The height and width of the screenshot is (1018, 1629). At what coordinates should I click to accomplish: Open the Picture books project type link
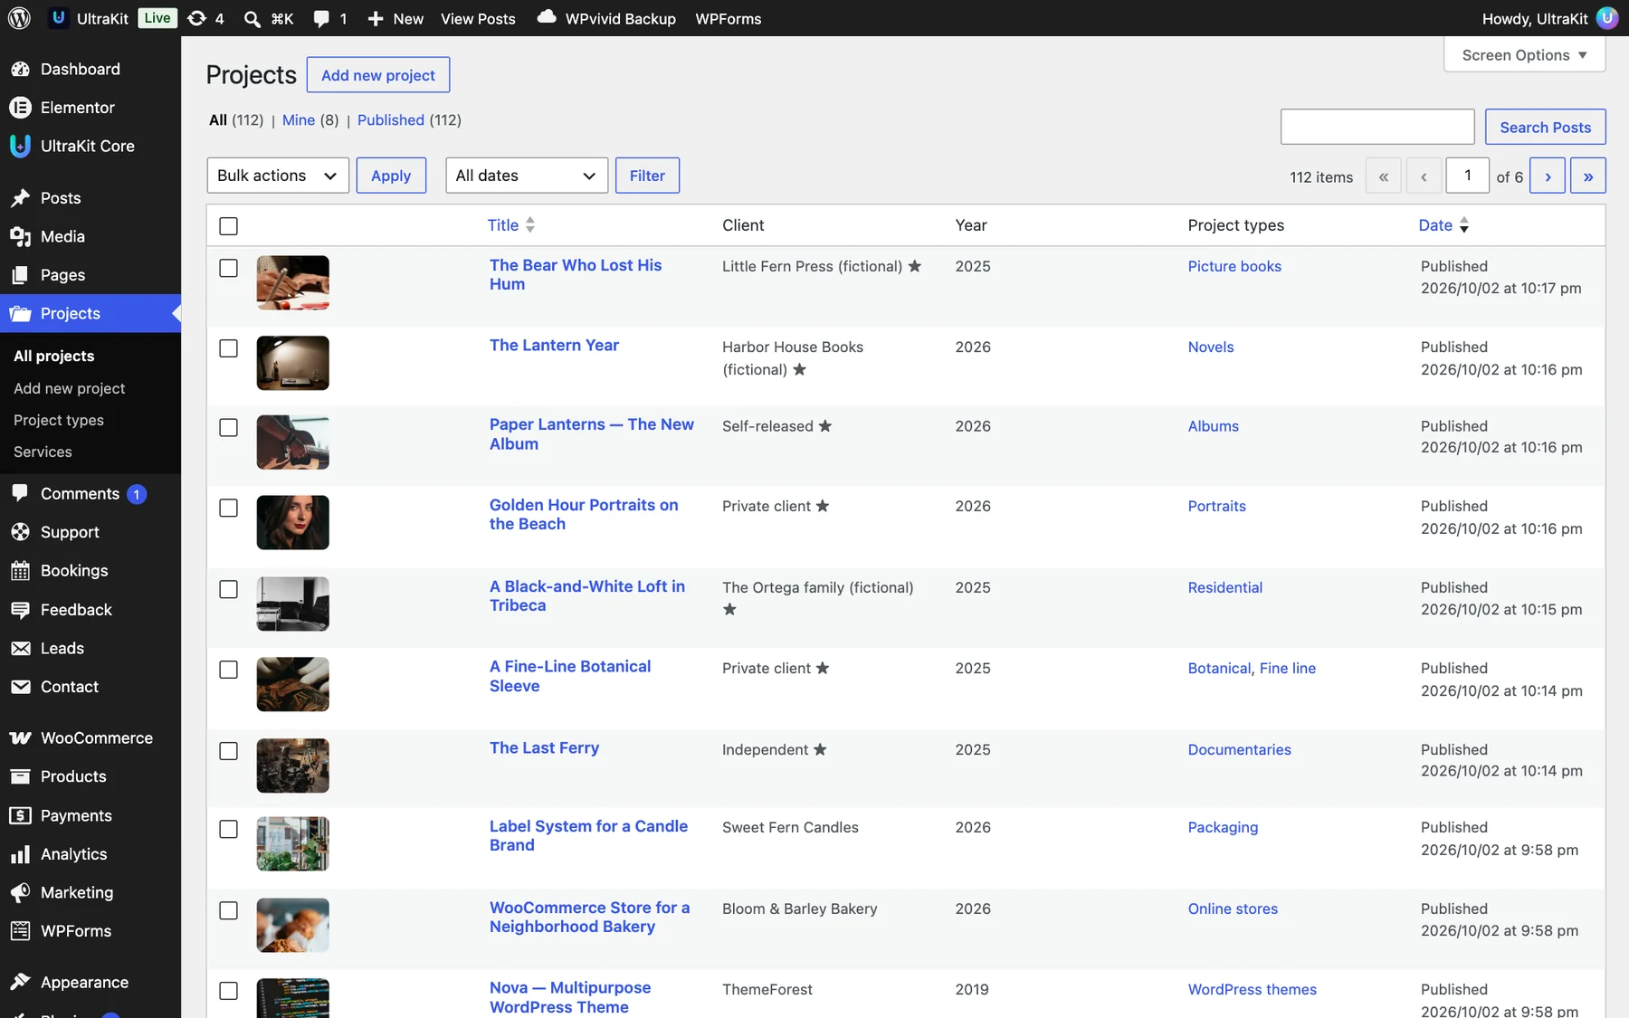(x=1234, y=266)
